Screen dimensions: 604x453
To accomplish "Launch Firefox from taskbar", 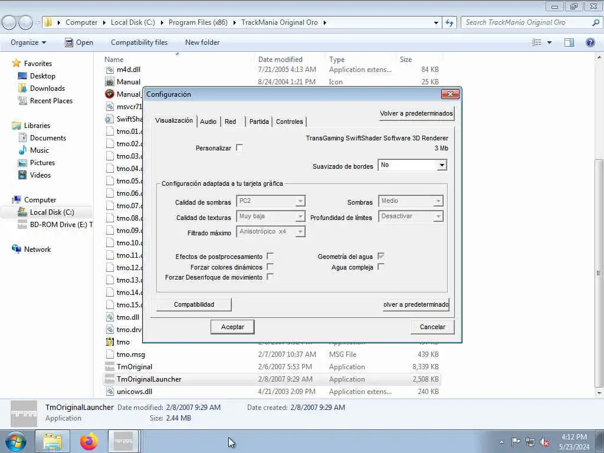I will click(x=89, y=441).
